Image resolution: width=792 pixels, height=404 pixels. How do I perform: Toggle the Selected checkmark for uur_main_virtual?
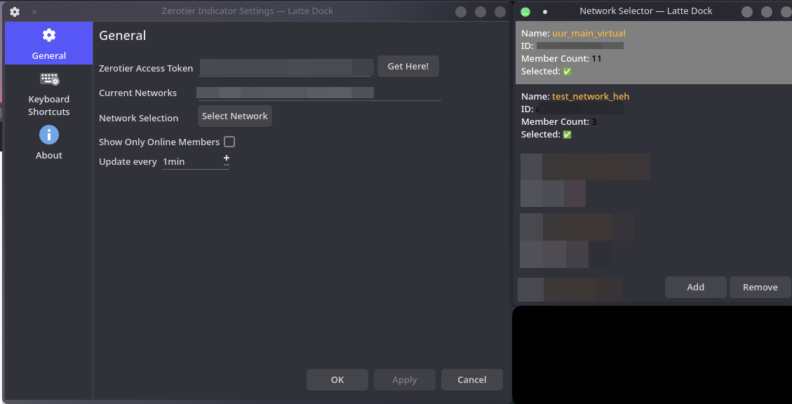pos(568,72)
